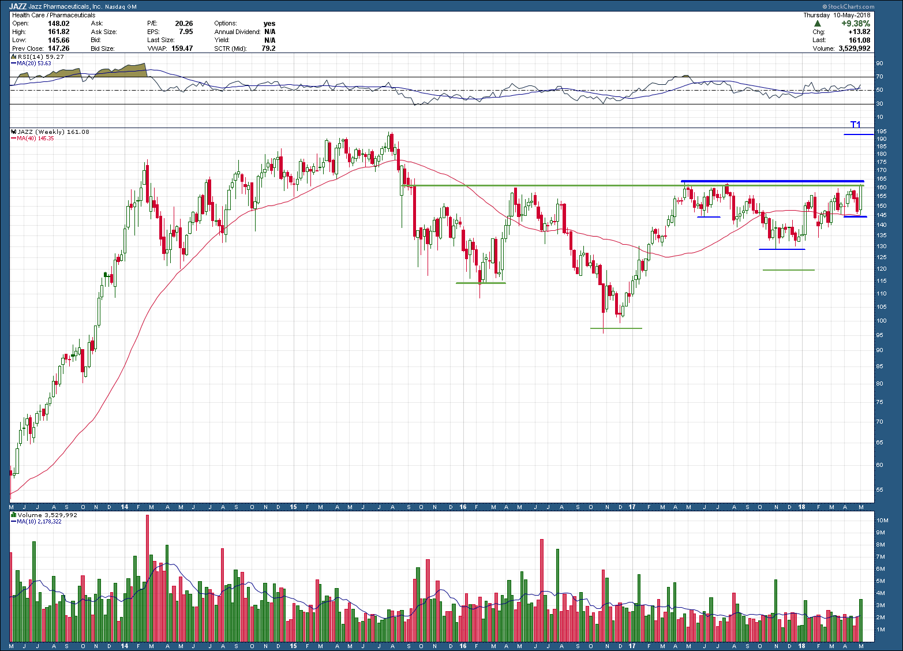
Task: Click the Nasdaq GM exchange label
Action: pyautogui.click(x=121, y=6)
